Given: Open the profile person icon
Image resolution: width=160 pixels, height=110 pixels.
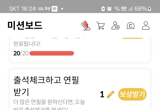Looking at the screenshot, I should (x=146, y=25).
